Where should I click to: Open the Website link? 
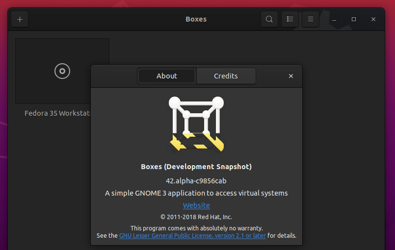pyautogui.click(x=196, y=205)
